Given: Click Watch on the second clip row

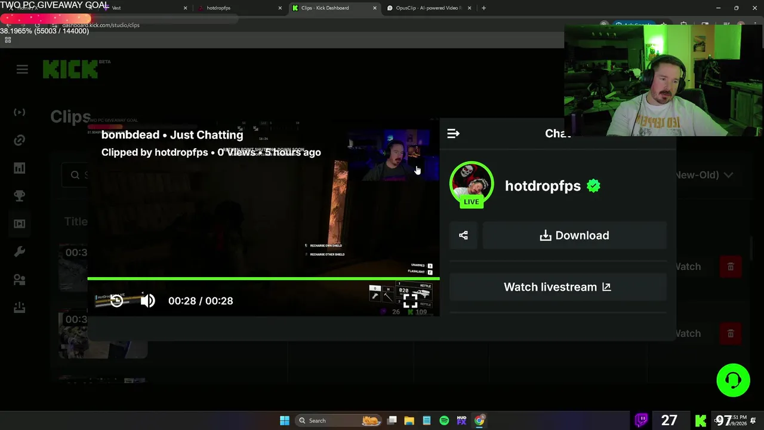Looking at the screenshot, I should coord(688,333).
